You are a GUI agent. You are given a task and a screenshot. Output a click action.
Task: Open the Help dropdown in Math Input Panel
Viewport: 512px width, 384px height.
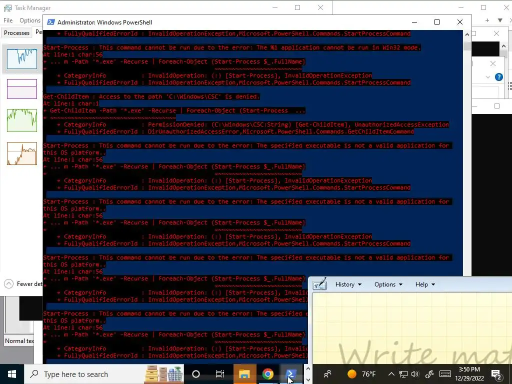[x=425, y=284]
